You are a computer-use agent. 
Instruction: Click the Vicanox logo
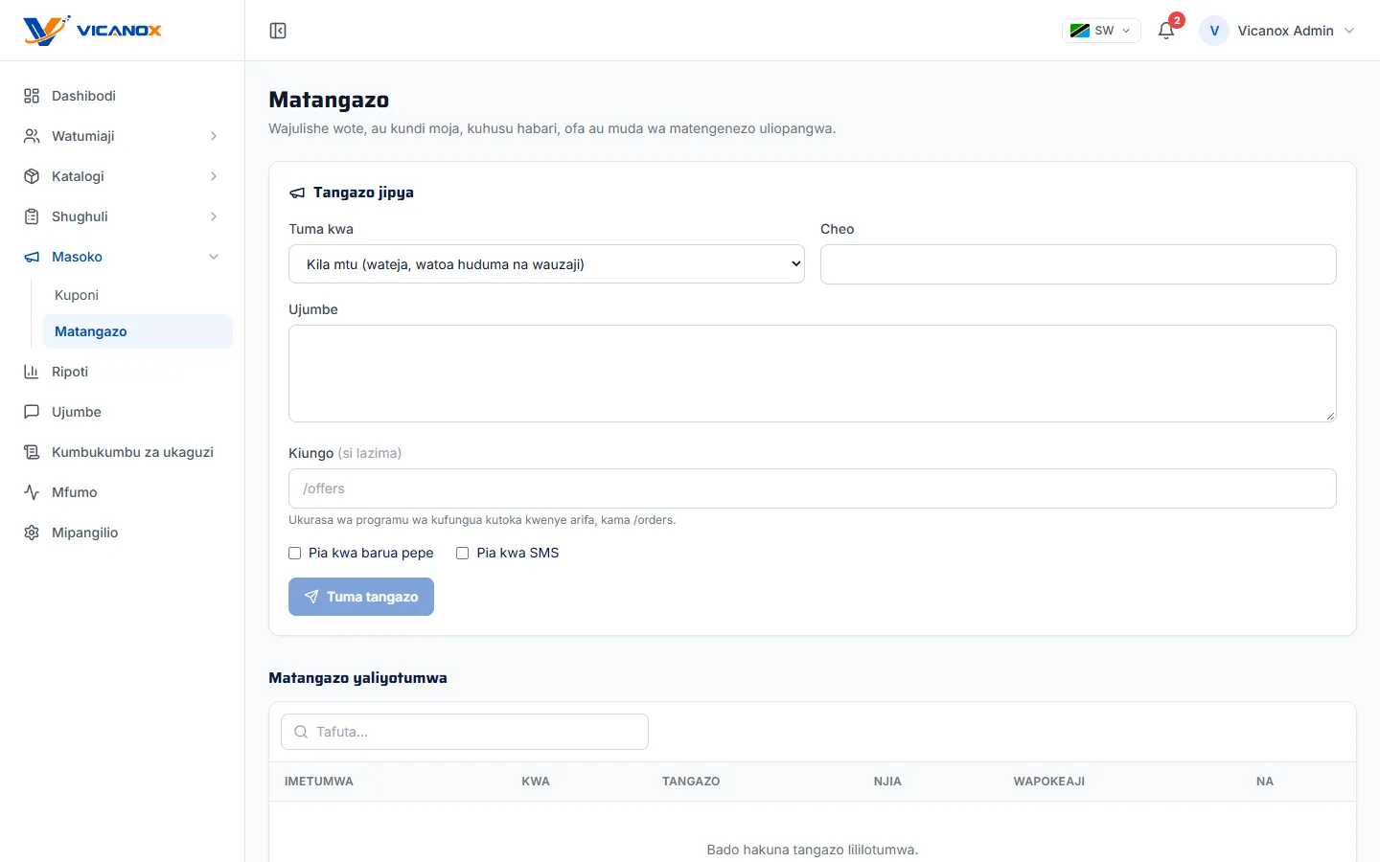93,31
